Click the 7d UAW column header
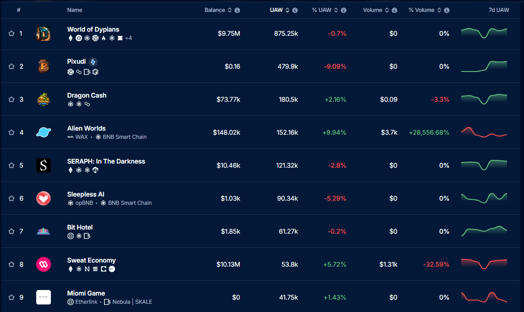Viewport: 524px width, 312px height. (499, 10)
